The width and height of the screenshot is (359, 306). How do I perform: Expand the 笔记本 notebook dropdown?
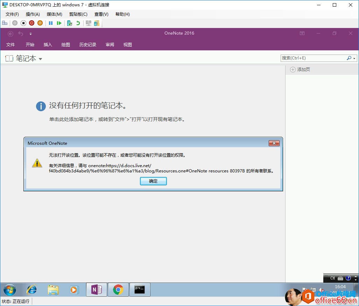tap(40, 59)
